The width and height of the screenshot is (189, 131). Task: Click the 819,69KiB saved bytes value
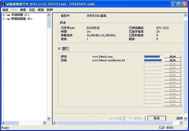point(93,28)
